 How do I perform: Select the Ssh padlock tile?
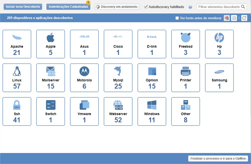coord(17,111)
